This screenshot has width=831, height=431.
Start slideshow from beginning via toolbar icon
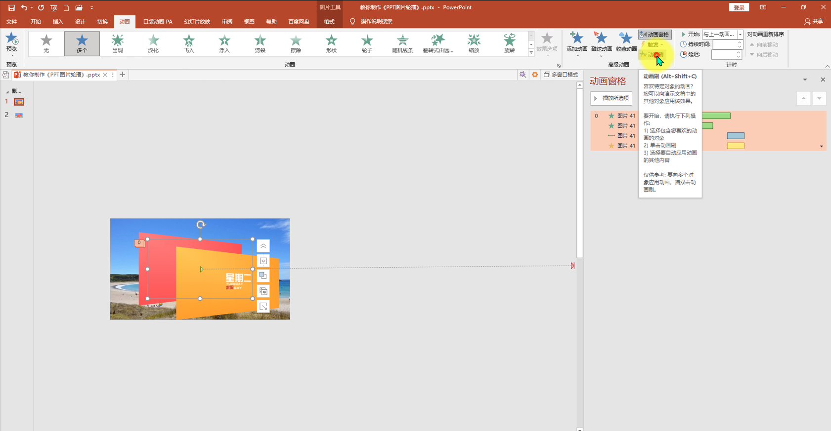pos(54,8)
